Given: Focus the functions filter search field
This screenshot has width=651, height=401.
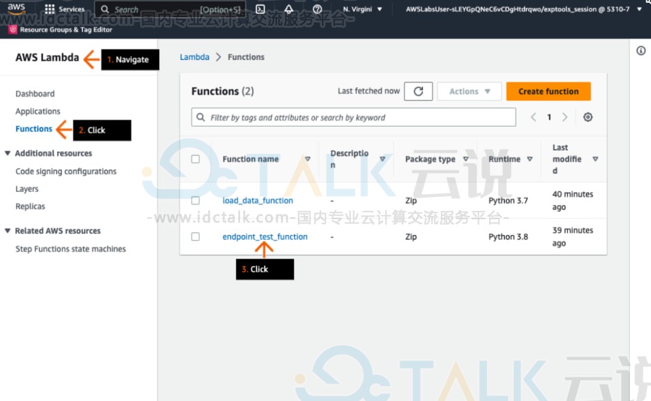Looking at the screenshot, I should (x=354, y=117).
